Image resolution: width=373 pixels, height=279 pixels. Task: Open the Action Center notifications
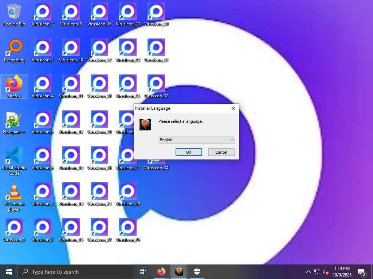point(362,272)
